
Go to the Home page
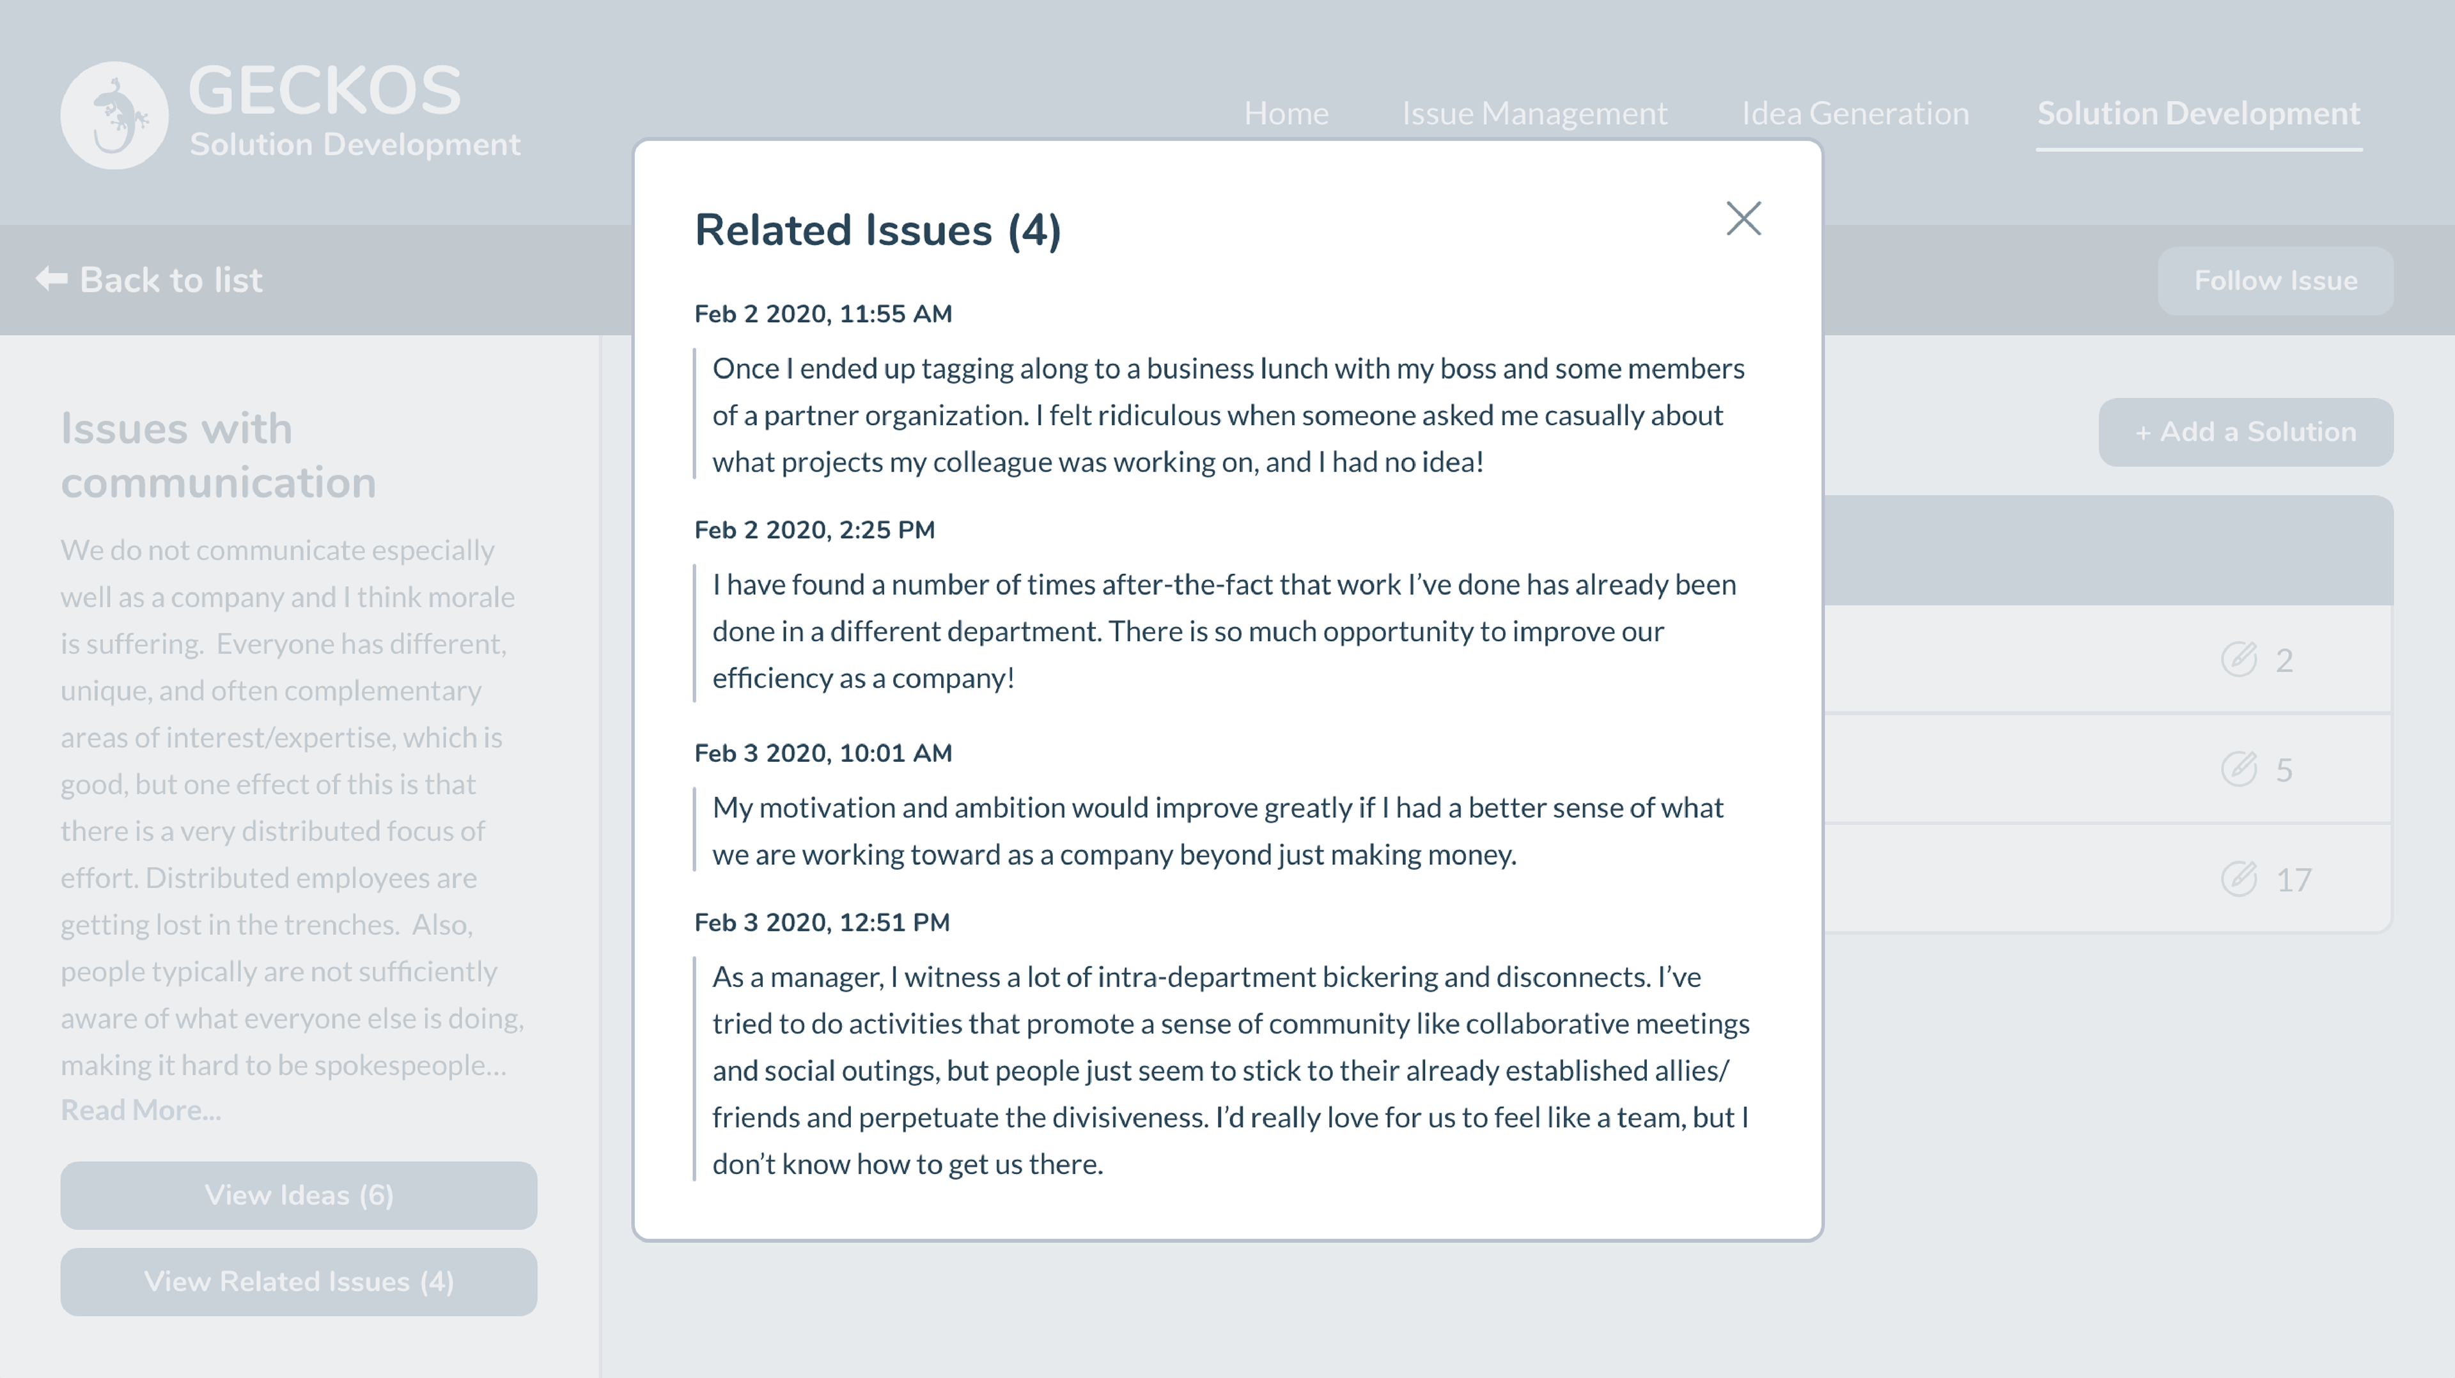click(1286, 113)
